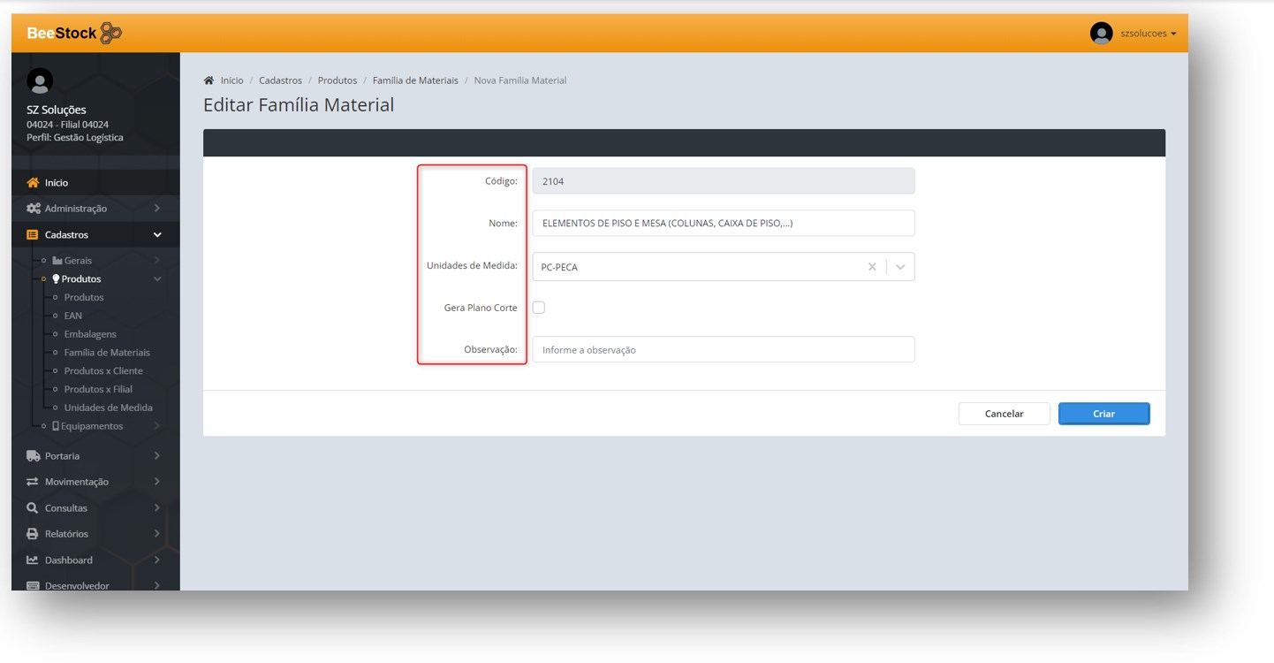Click the Consultas magnifier icon
1274x663 pixels.
pos(33,508)
